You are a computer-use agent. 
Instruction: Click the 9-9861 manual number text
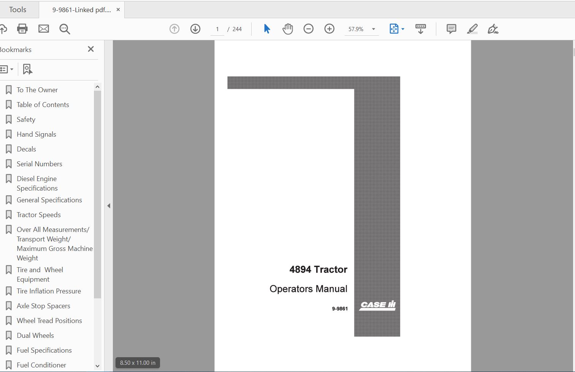click(x=340, y=309)
